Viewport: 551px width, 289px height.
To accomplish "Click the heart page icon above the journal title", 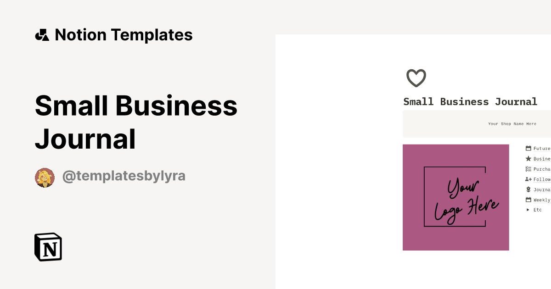I will (x=416, y=78).
